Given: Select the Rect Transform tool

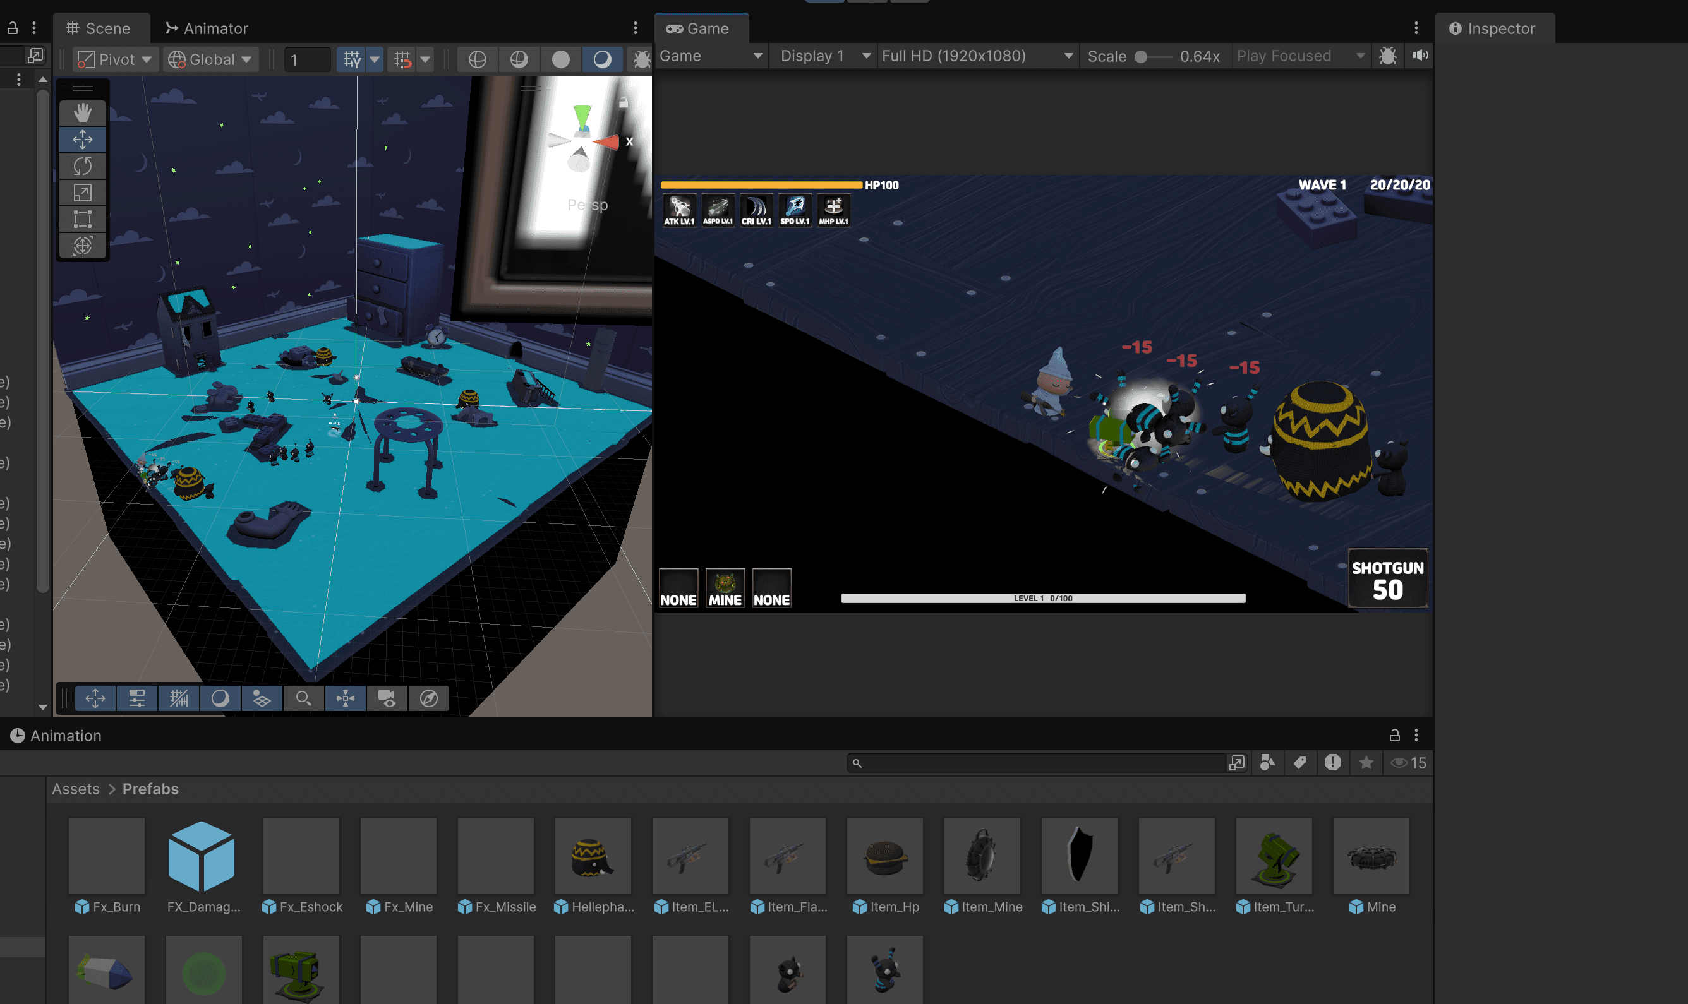Looking at the screenshot, I should [83, 218].
